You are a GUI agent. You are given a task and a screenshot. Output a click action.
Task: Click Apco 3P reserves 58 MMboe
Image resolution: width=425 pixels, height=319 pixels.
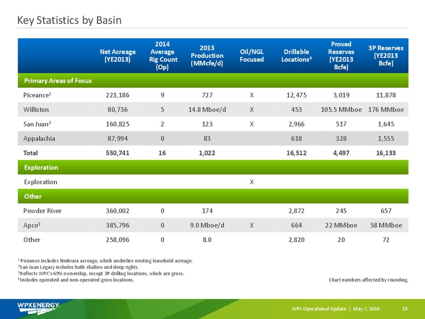click(x=386, y=225)
